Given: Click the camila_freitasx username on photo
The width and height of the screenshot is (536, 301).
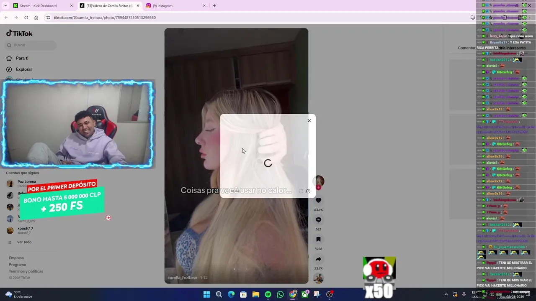Looking at the screenshot, I should tap(182, 278).
